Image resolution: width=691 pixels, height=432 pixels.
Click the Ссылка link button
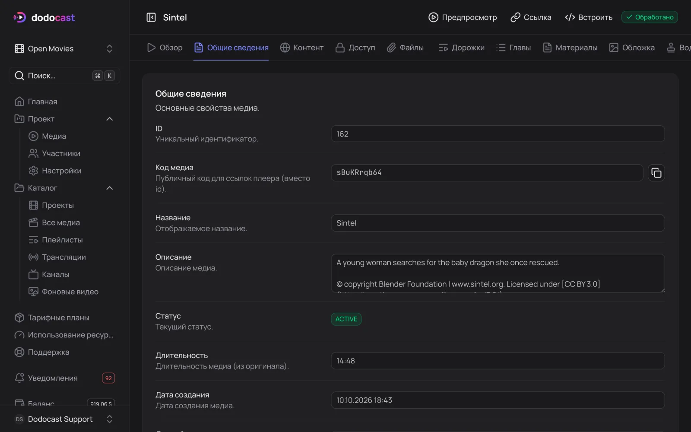pos(531,17)
